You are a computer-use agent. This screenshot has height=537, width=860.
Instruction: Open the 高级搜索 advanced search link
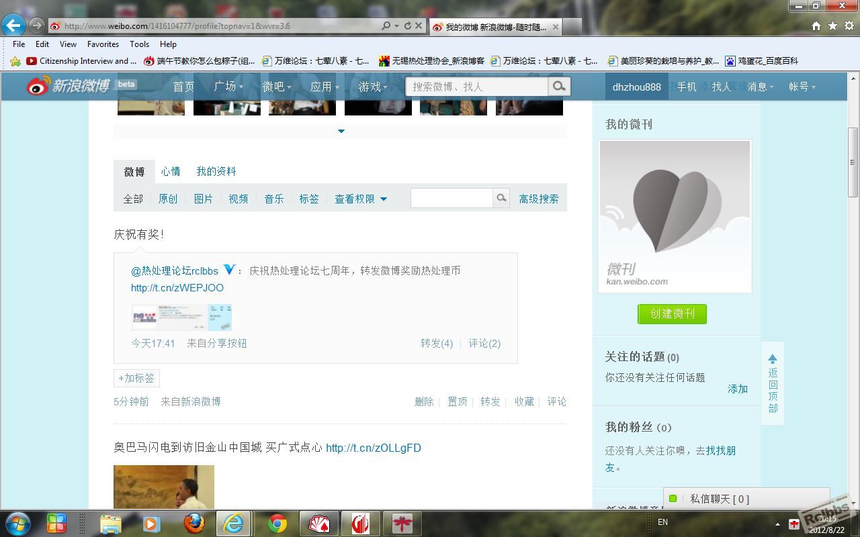pyautogui.click(x=539, y=199)
